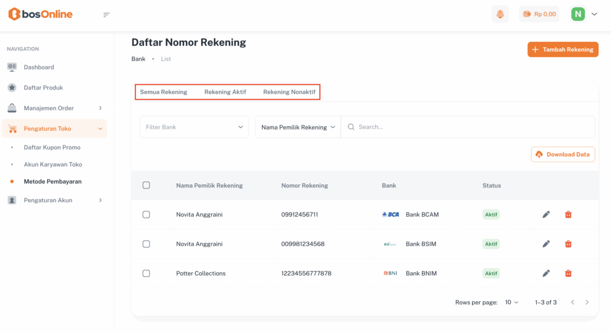Viewport: 611px width, 333px height.
Task: Click the edit pencil for Bank BCAM row
Action: click(546, 214)
